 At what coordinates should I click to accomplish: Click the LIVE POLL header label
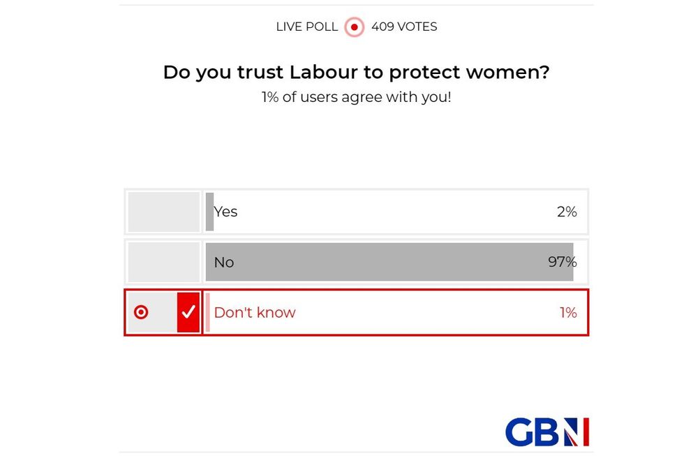coord(306,27)
